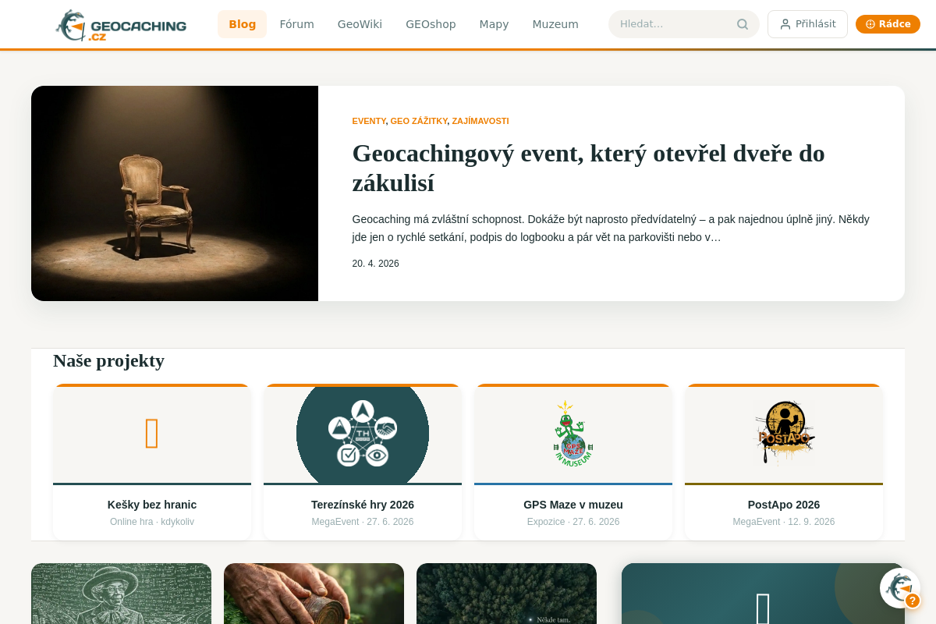This screenshot has width=936, height=624.
Task: Open the GeoWiki menu item
Action: [x=360, y=24]
